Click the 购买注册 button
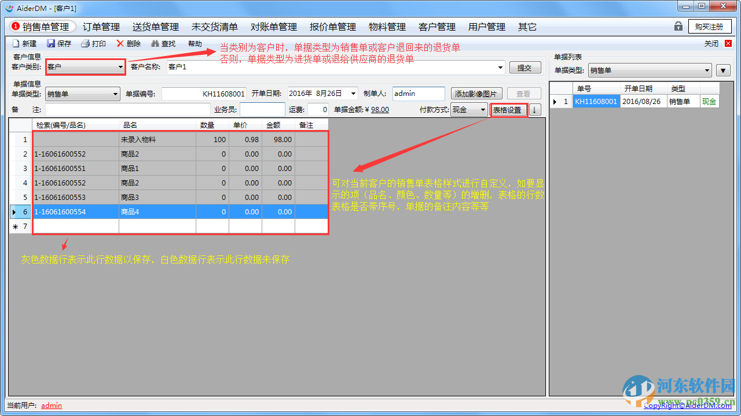Image resolution: width=741 pixels, height=416 pixels. click(x=710, y=27)
